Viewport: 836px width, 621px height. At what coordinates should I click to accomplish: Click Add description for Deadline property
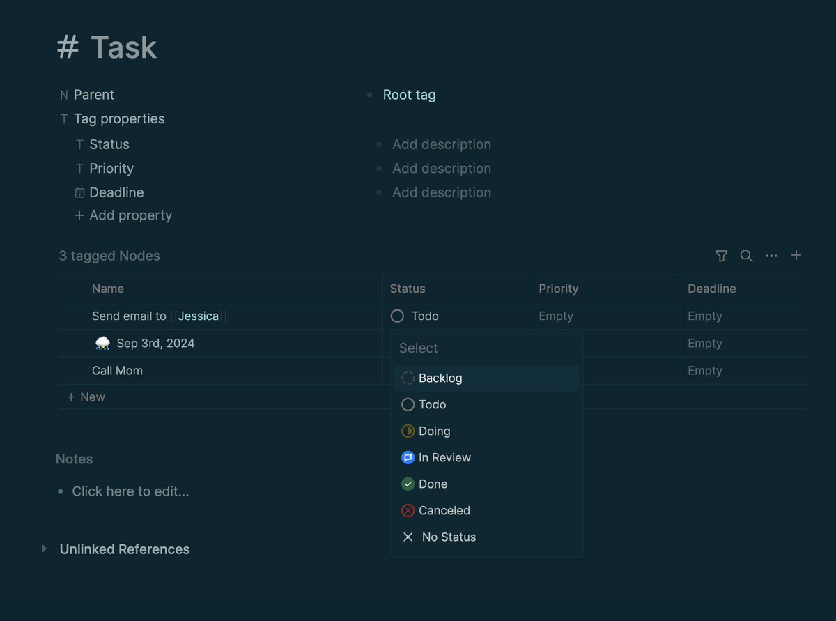[442, 192]
